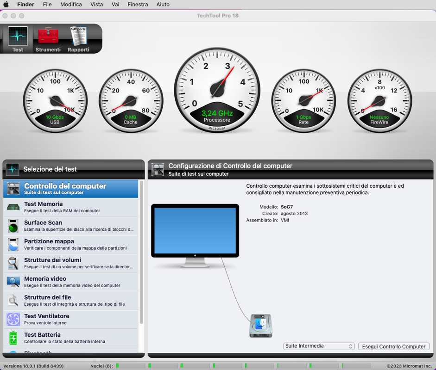Select Test Ventilatore row title
The width and height of the screenshot is (436, 370).
click(47, 316)
